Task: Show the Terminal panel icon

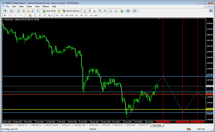Action: point(33,11)
